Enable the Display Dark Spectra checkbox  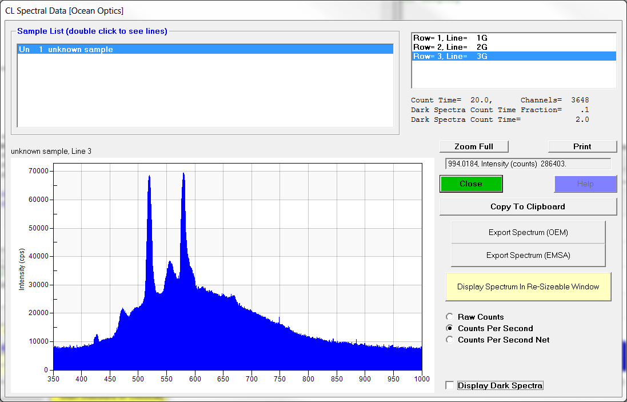pos(450,385)
